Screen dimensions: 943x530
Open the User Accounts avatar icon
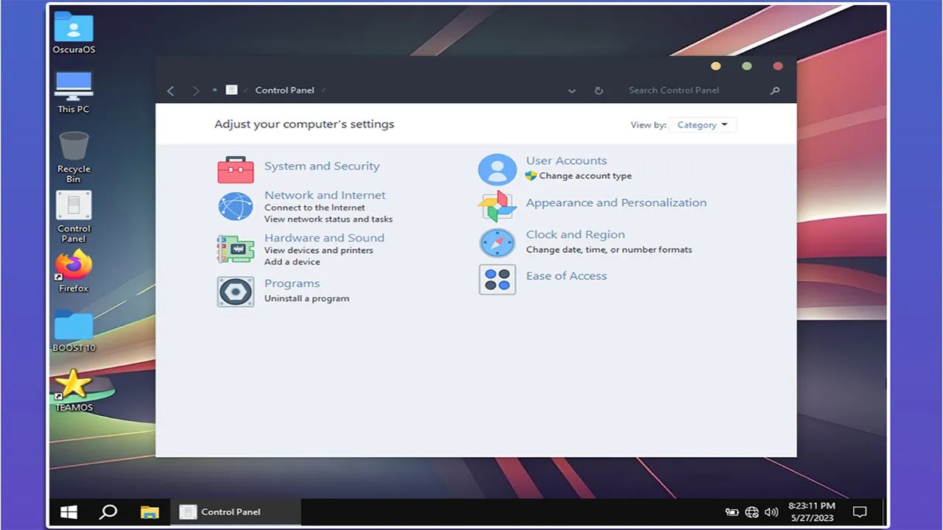497,170
